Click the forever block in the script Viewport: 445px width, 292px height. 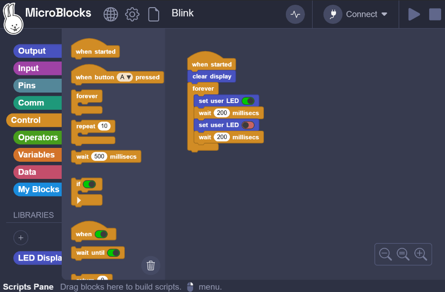[x=203, y=89]
